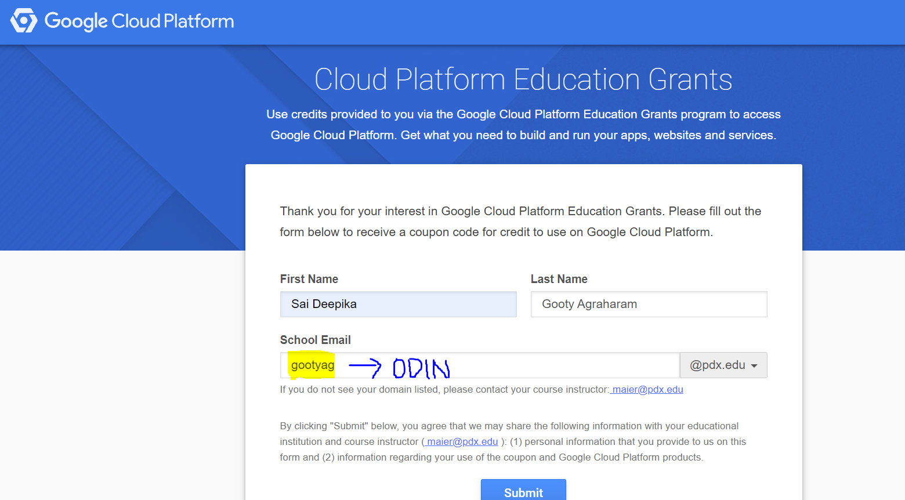
Task: Follow the maier@pdx.edu link after 'course instructor:'
Action: click(x=647, y=390)
